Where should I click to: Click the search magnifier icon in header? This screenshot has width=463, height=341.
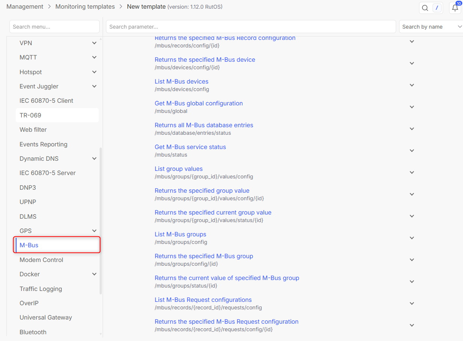tap(425, 8)
